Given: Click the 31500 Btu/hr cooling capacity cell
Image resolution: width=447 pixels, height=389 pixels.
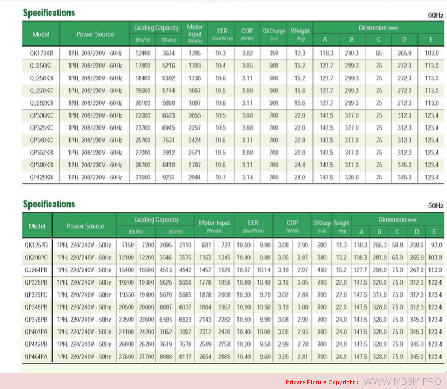Looking at the screenshot, I should coord(141,177).
